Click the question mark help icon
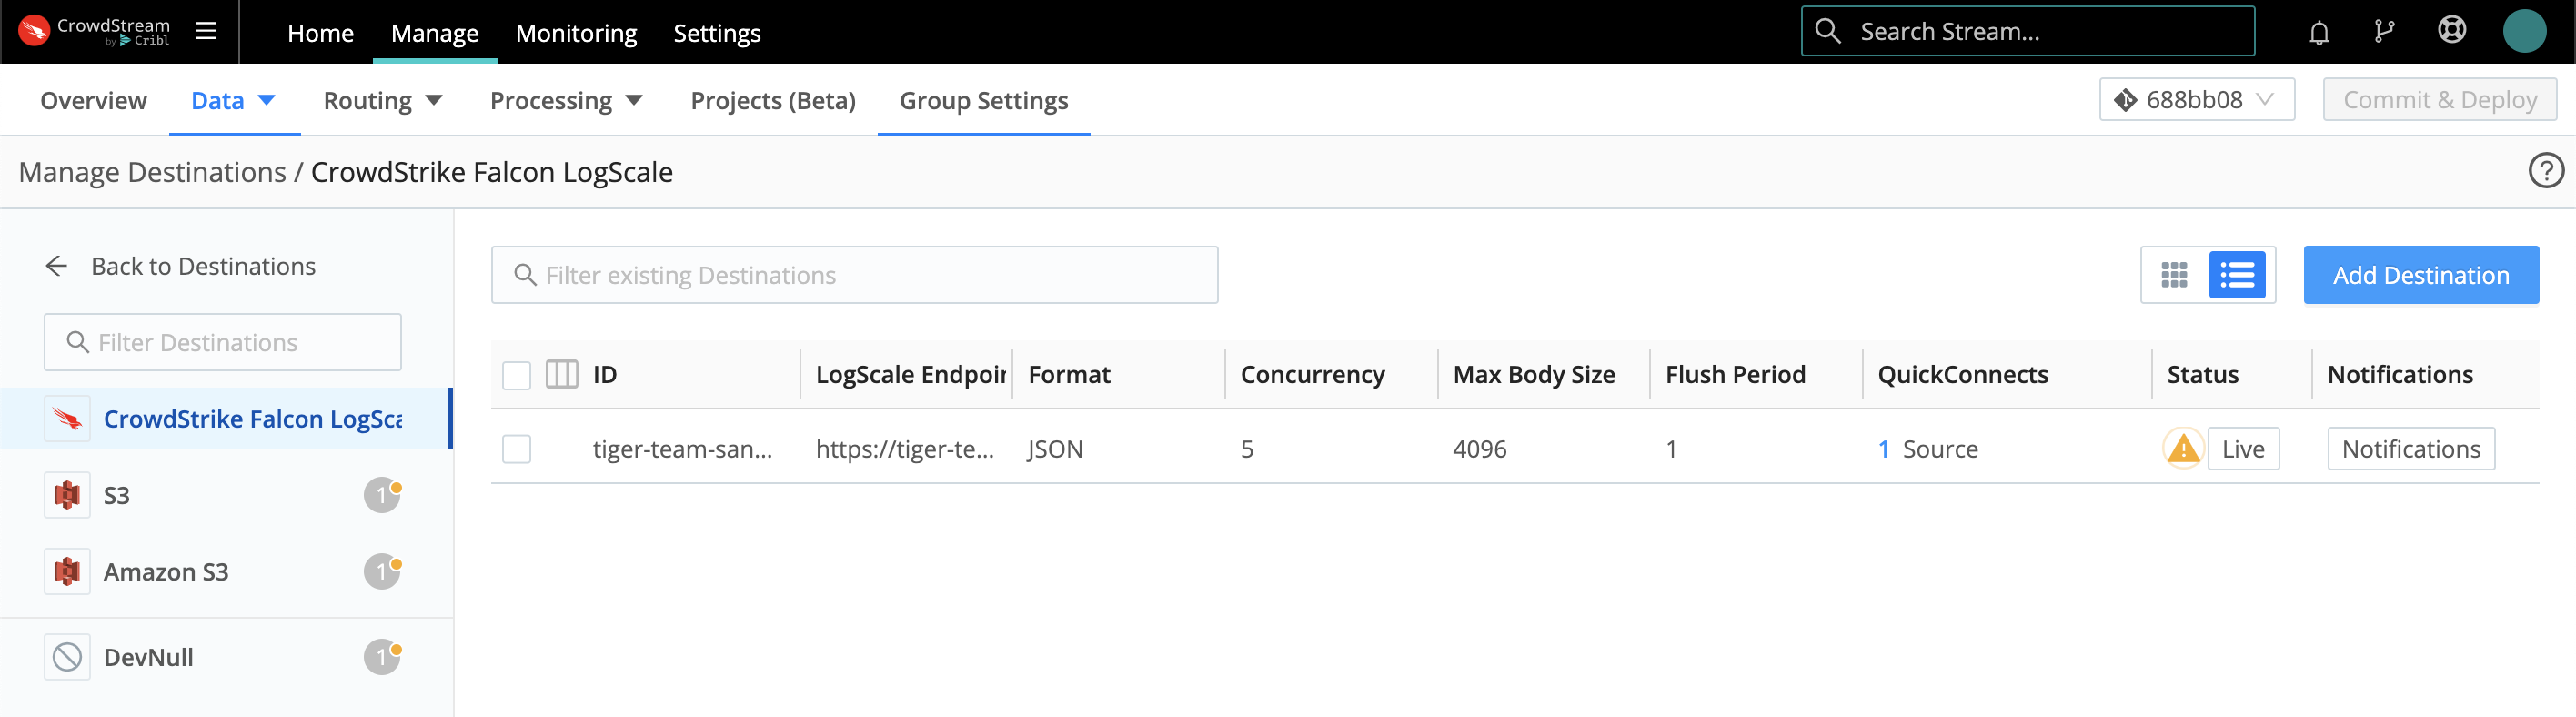 (2546, 171)
